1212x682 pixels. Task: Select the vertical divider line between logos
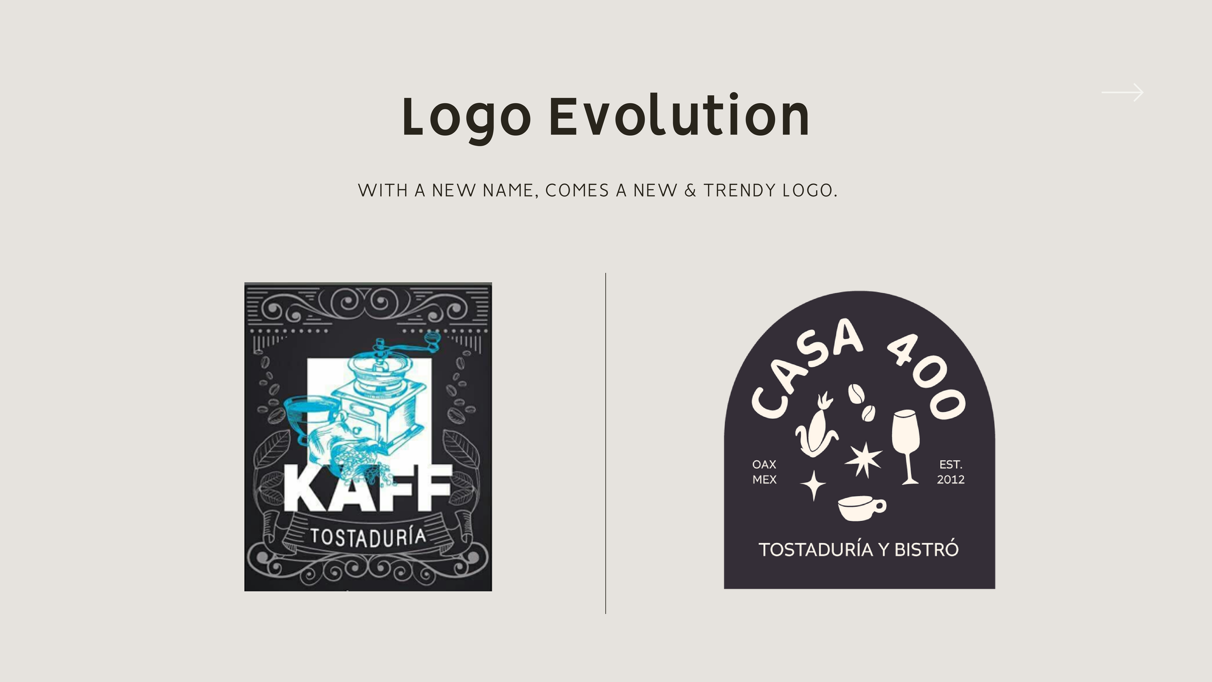pos(606,443)
